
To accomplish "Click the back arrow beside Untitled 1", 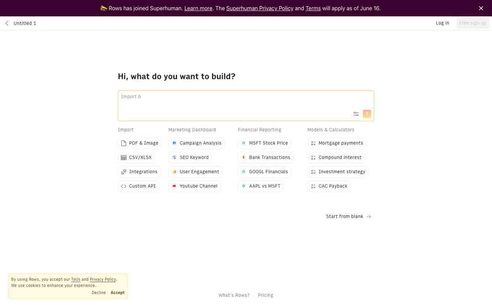I will pos(7,23).
